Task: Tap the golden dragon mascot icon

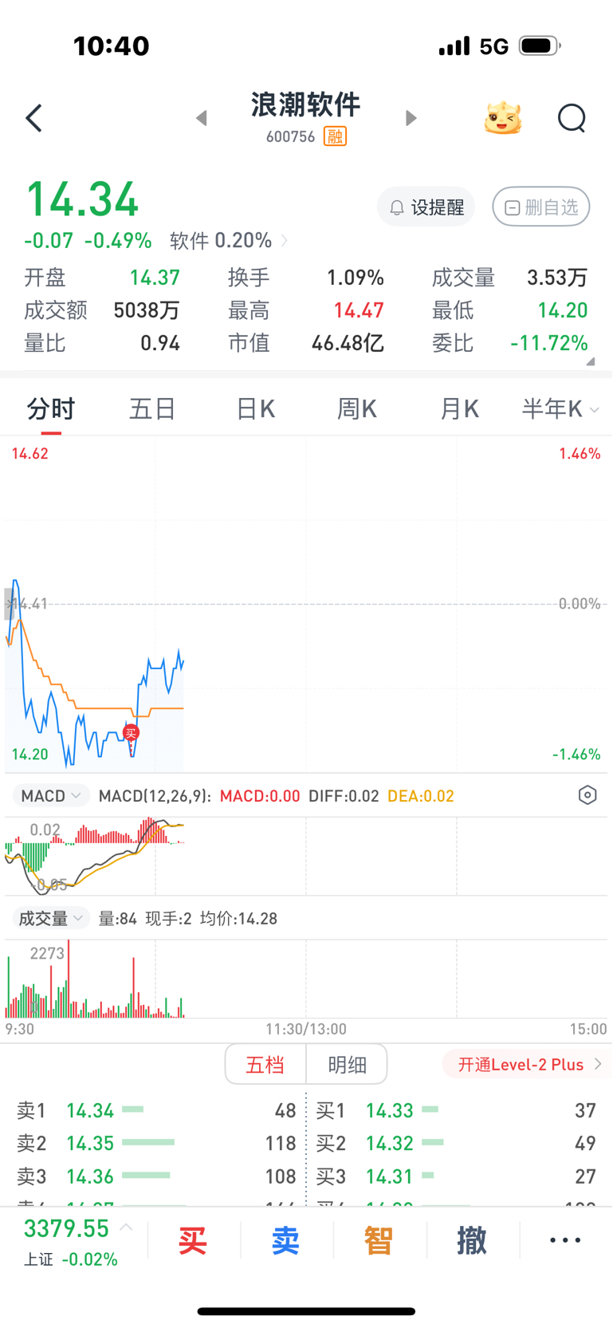Action: [503, 118]
